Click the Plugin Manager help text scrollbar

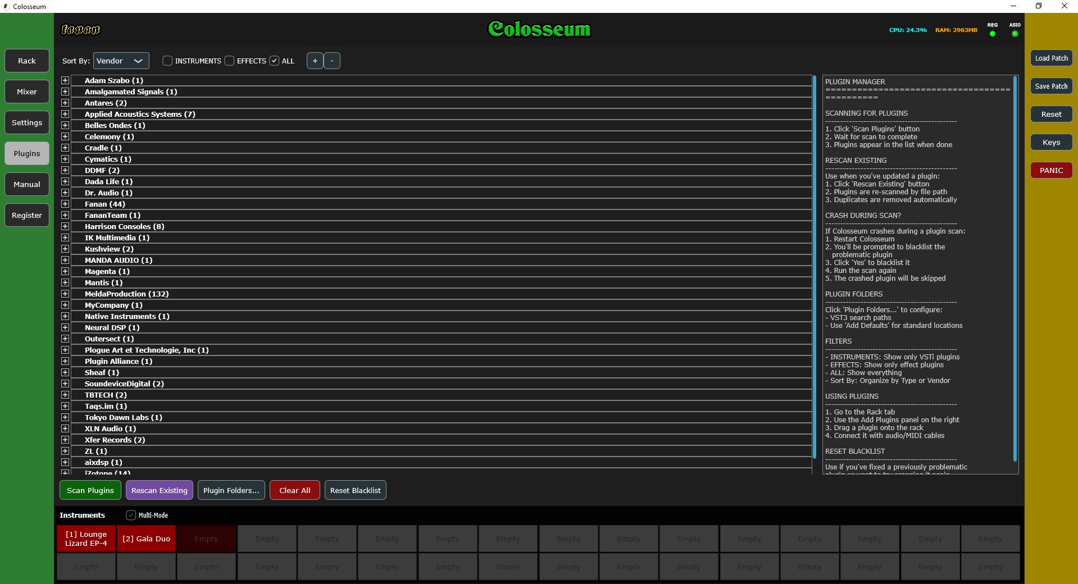tap(1015, 268)
